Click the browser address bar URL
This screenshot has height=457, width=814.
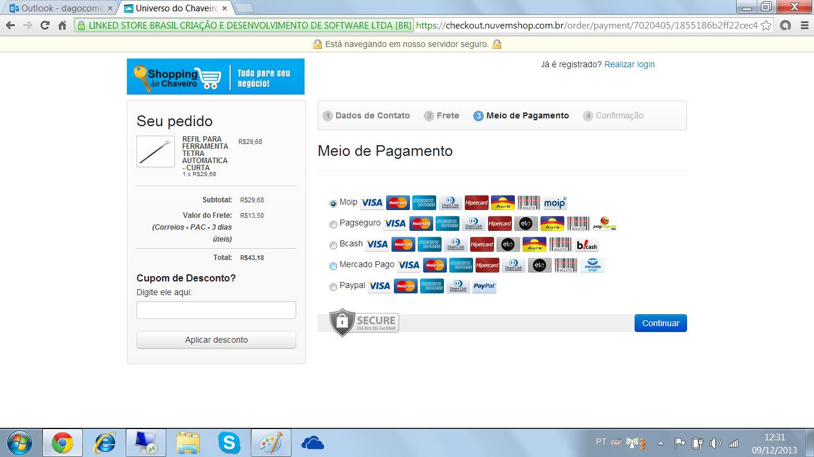pyautogui.click(x=587, y=26)
